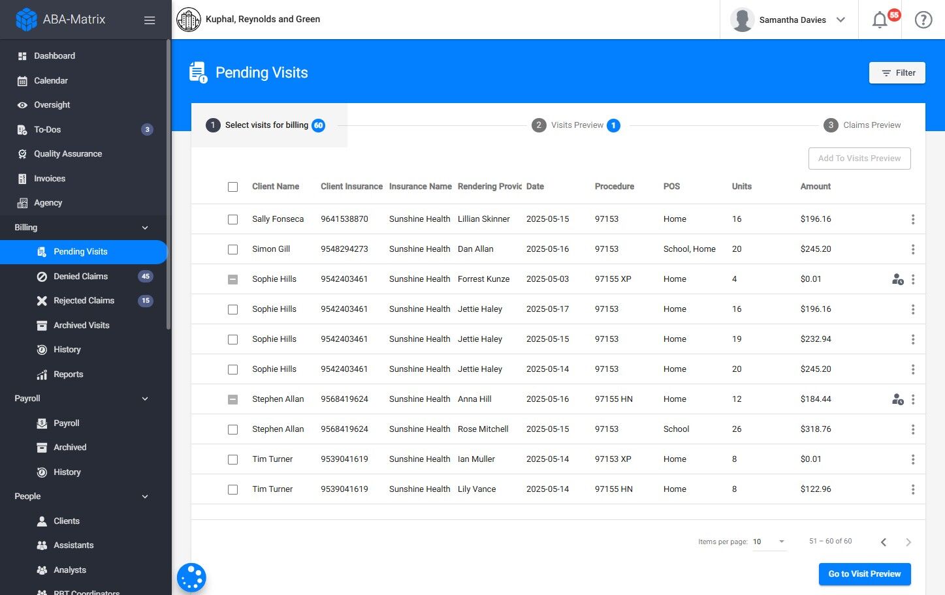Click the Quality Assurance sidebar icon
The image size is (945, 595).
(x=22, y=154)
